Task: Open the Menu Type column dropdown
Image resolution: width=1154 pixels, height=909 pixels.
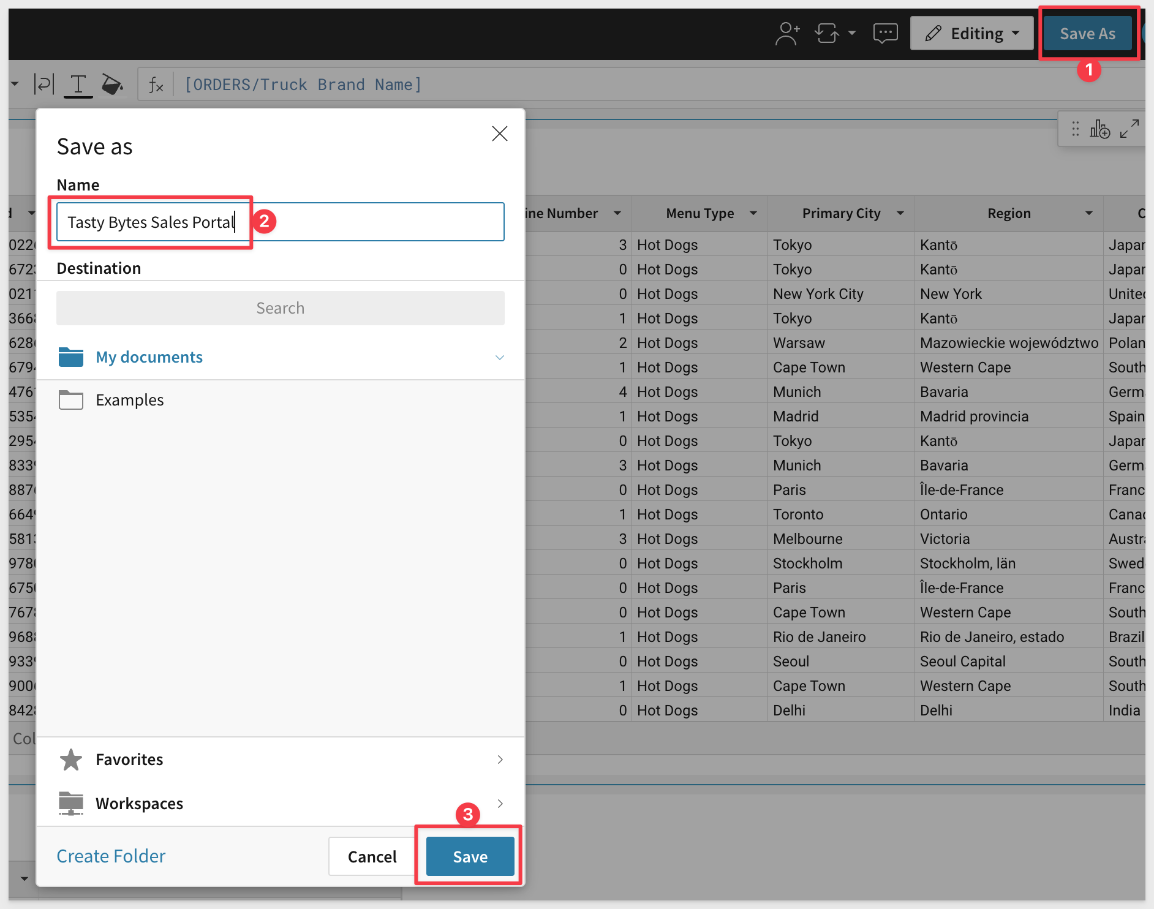Action: click(x=753, y=213)
